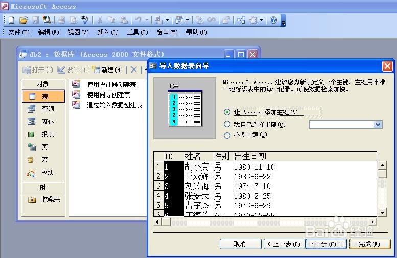Click the New database toolbar icon

click(x=12, y=20)
